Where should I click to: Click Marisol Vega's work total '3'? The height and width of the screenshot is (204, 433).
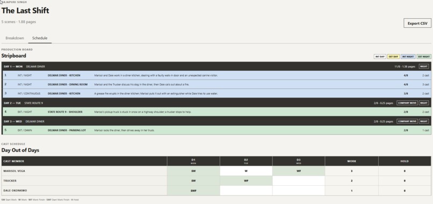tap(351, 171)
